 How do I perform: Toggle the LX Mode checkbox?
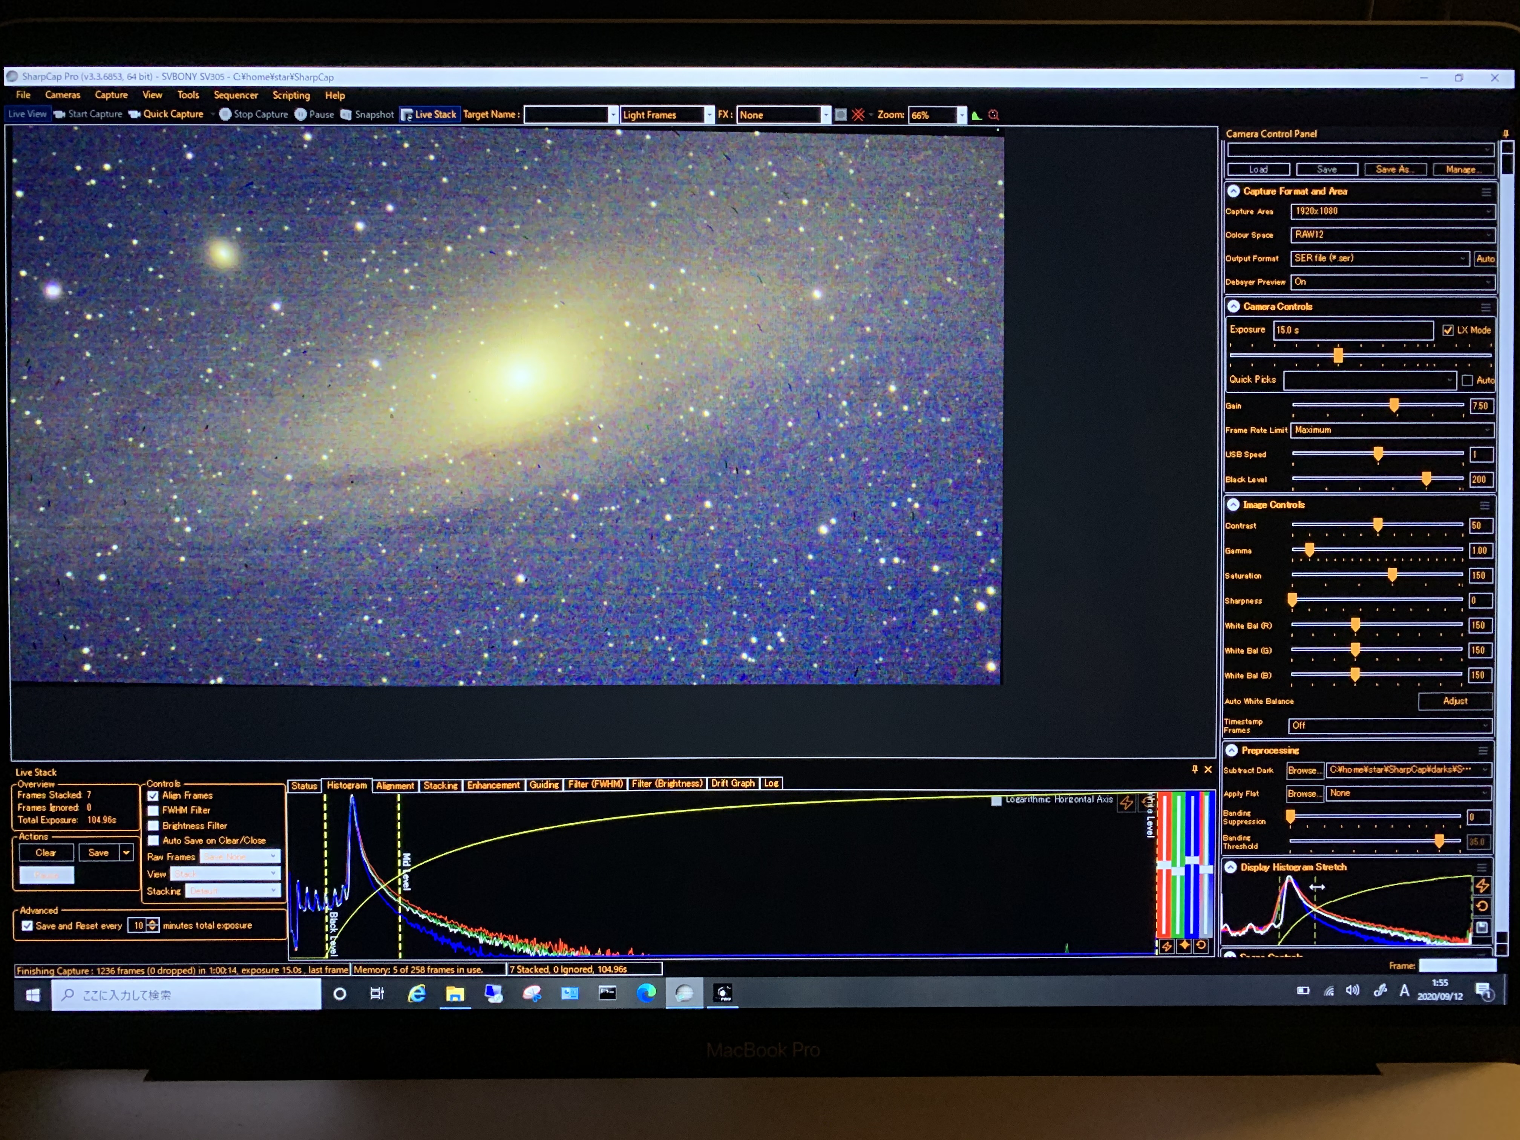point(1448,331)
